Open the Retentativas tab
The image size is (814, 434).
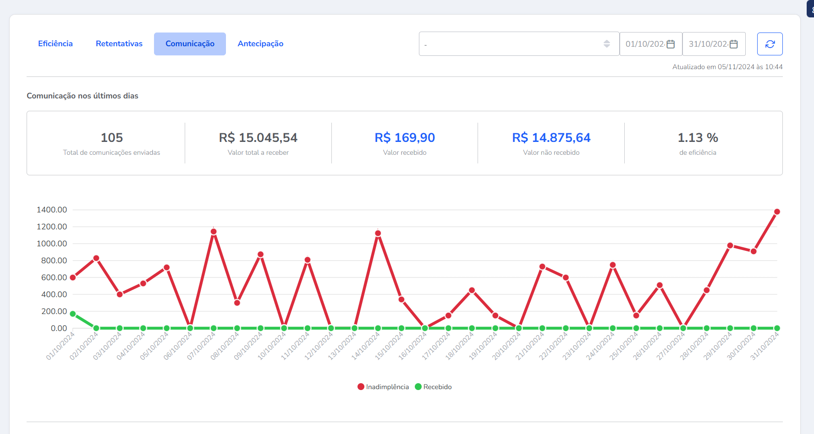point(119,44)
